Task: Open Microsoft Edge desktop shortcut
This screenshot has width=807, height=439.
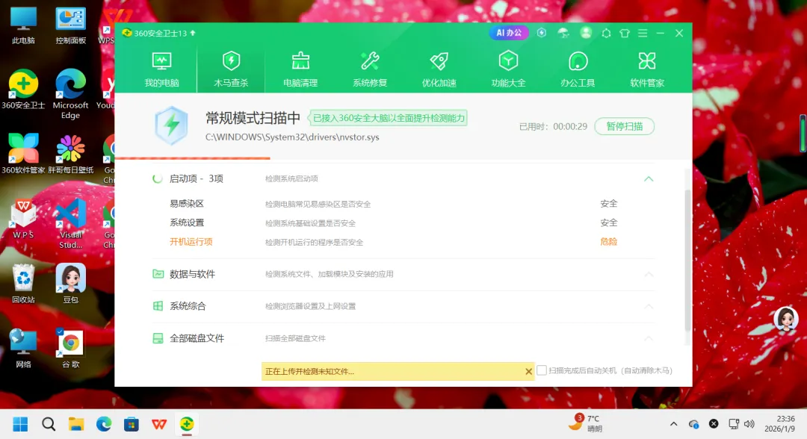Action: 70,94
